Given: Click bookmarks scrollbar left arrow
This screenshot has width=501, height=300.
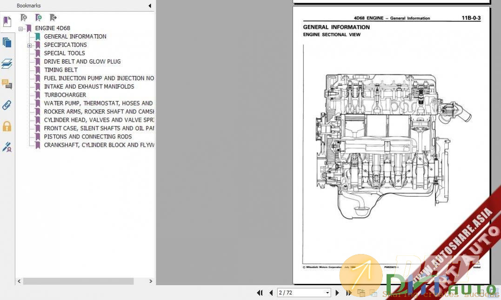Looking at the screenshot, I should (19, 281).
